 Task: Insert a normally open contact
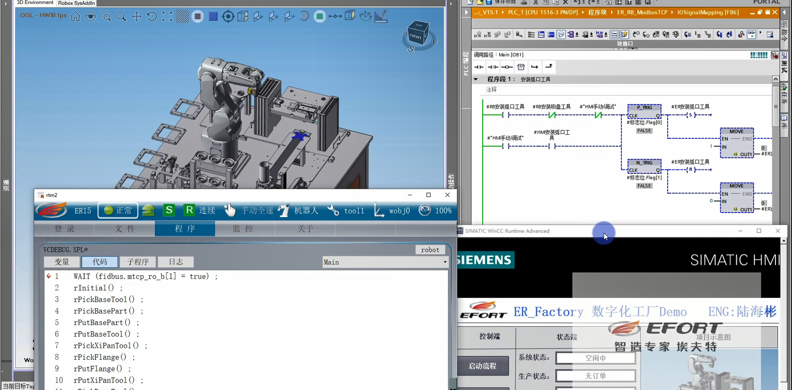point(479,67)
